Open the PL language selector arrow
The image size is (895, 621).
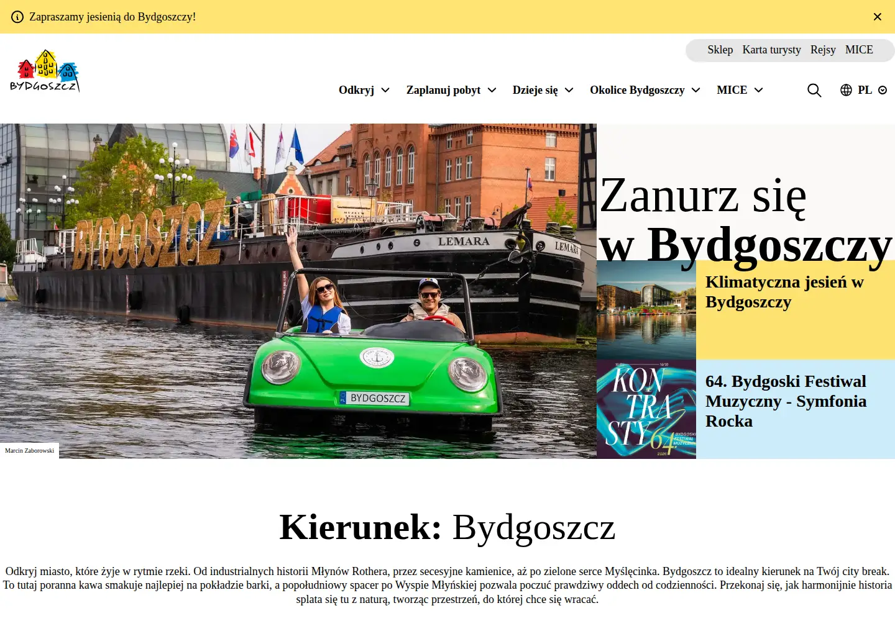(x=883, y=90)
